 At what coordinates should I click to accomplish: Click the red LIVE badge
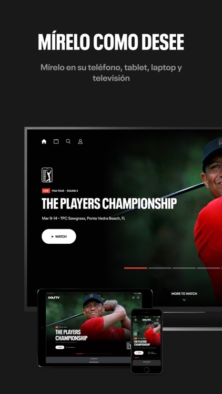pyautogui.click(x=46, y=191)
